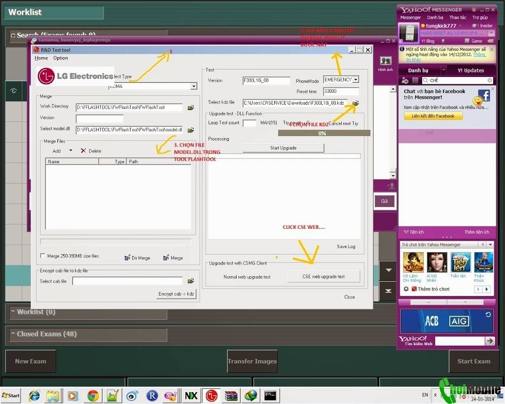Open the Home menu in R&D Test tool
Image resolution: width=505 pixels, height=404 pixels.
[41, 58]
